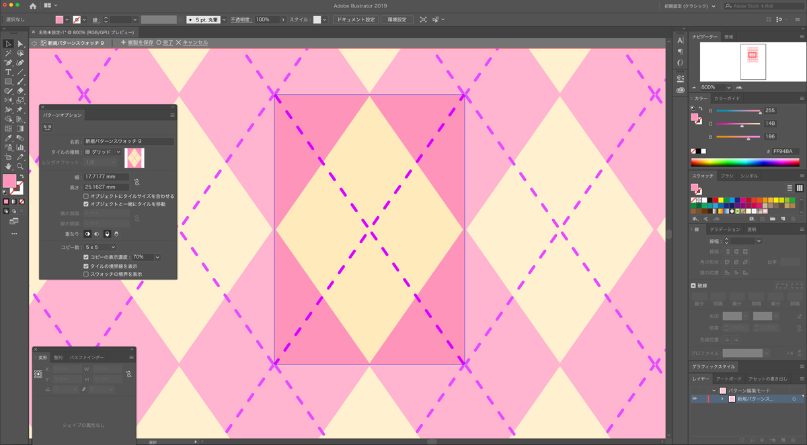The image size is (807, 445).
Task: Click the 環境設定 button
Action: click(x=397, y=19)
